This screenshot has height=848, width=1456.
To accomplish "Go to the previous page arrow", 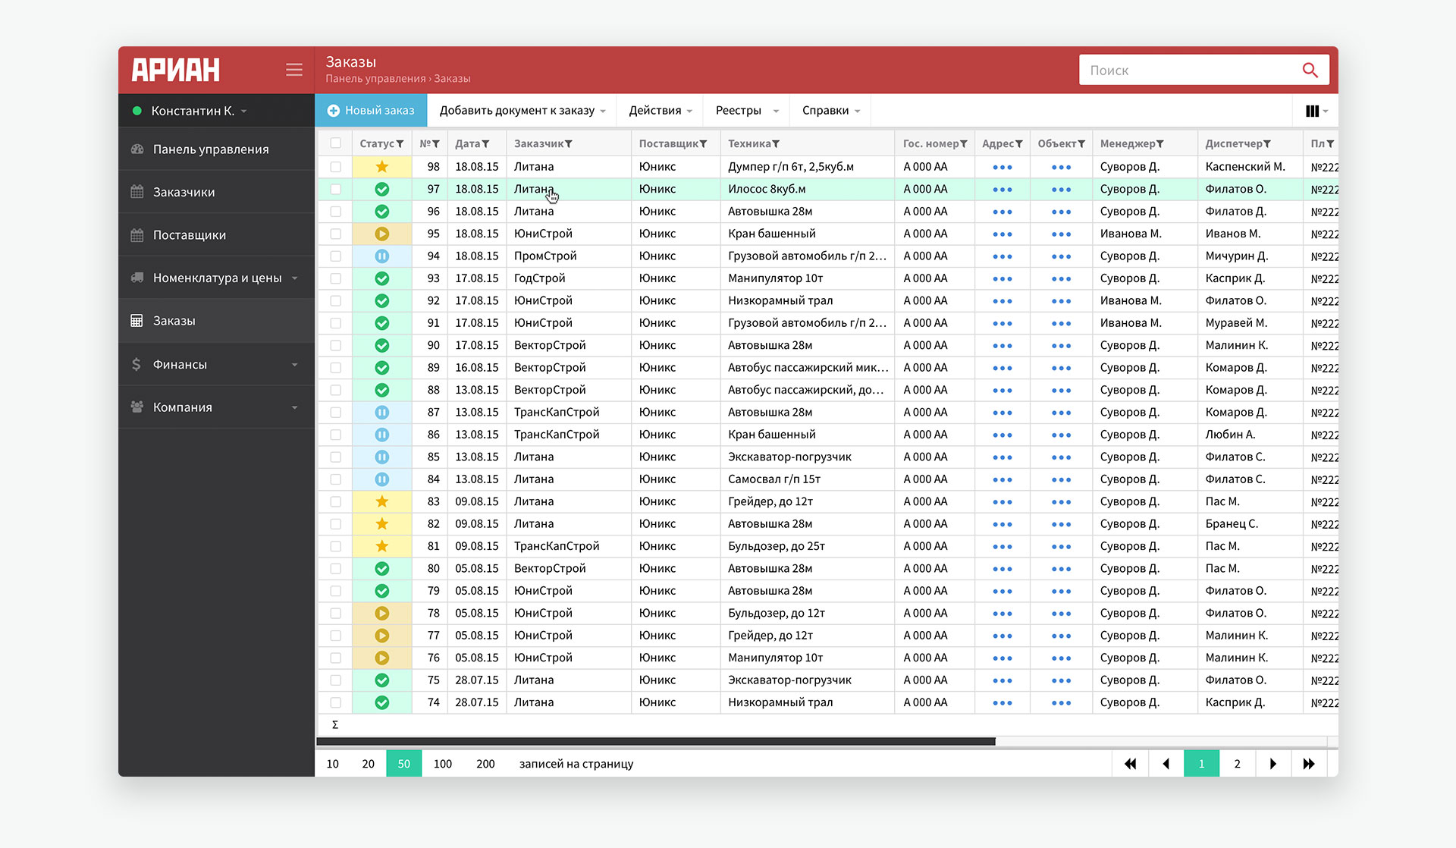I will click(1166, 764).
